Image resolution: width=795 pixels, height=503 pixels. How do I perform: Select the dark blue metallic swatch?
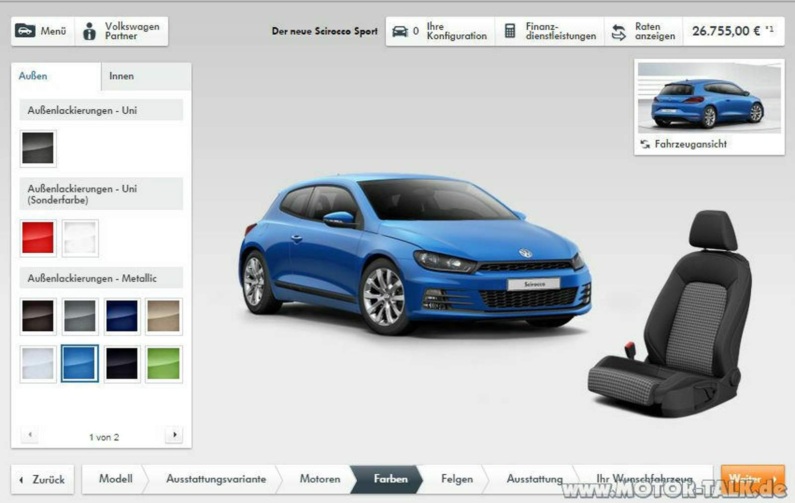click(x=122, y=316)
